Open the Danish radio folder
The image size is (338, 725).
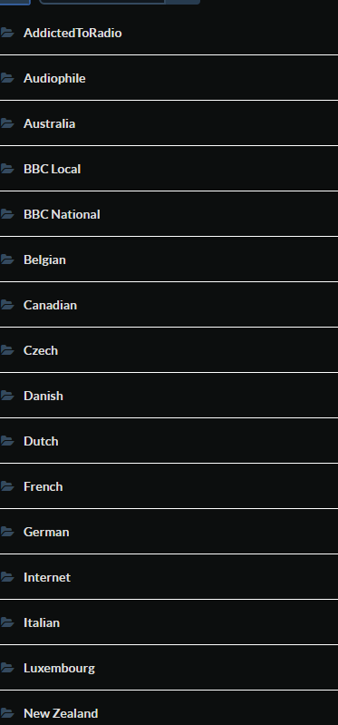169,396
